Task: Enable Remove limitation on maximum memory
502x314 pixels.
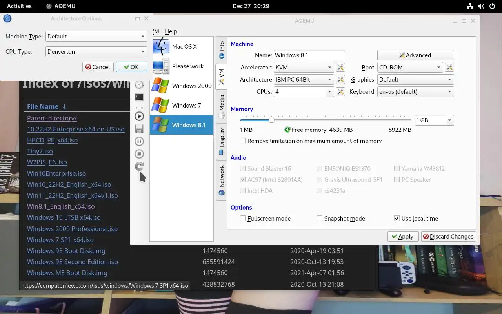Action: click(243, 141)
